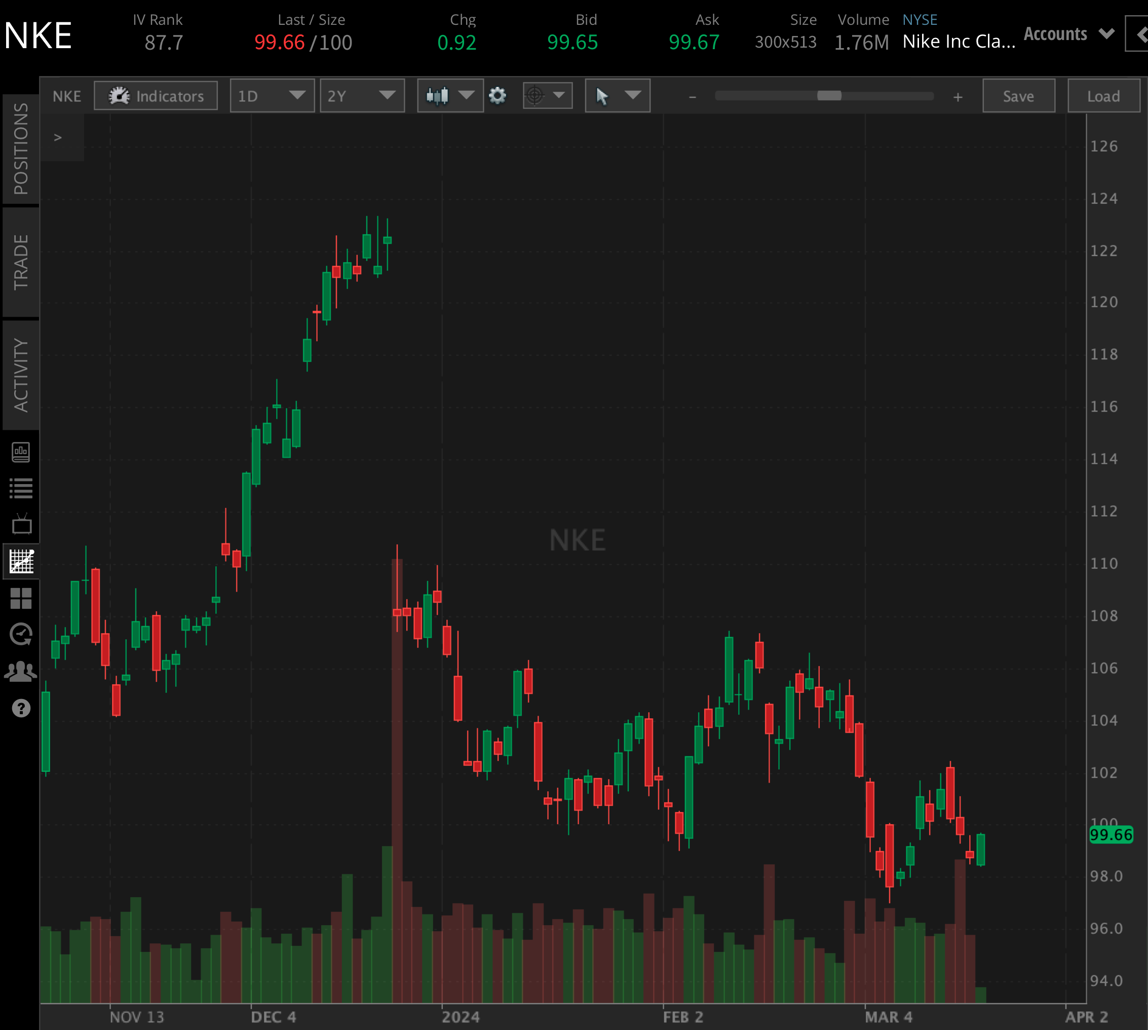The image size is (1148, 1030).
Task: Toggle the crosshair target tool
Action: (x=548, y=96)
